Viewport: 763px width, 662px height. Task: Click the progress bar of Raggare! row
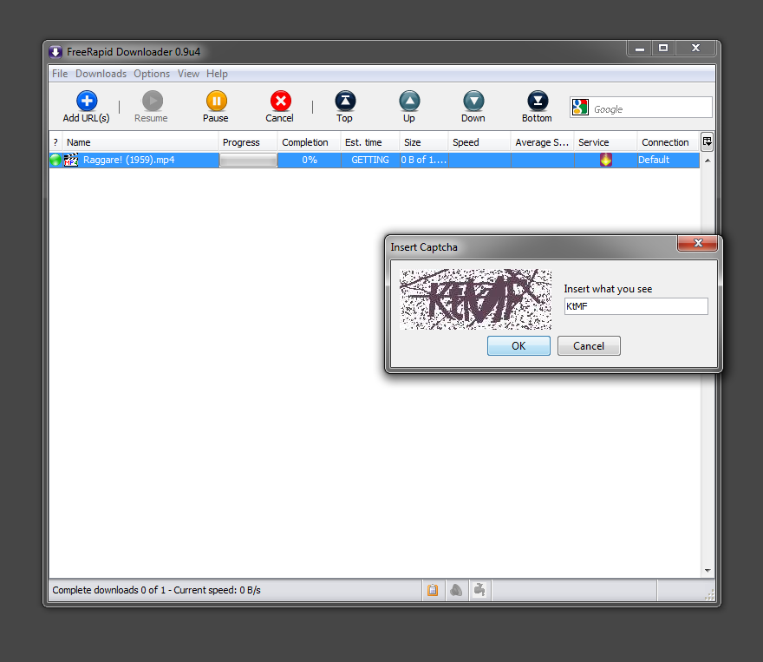coord(248,160)
